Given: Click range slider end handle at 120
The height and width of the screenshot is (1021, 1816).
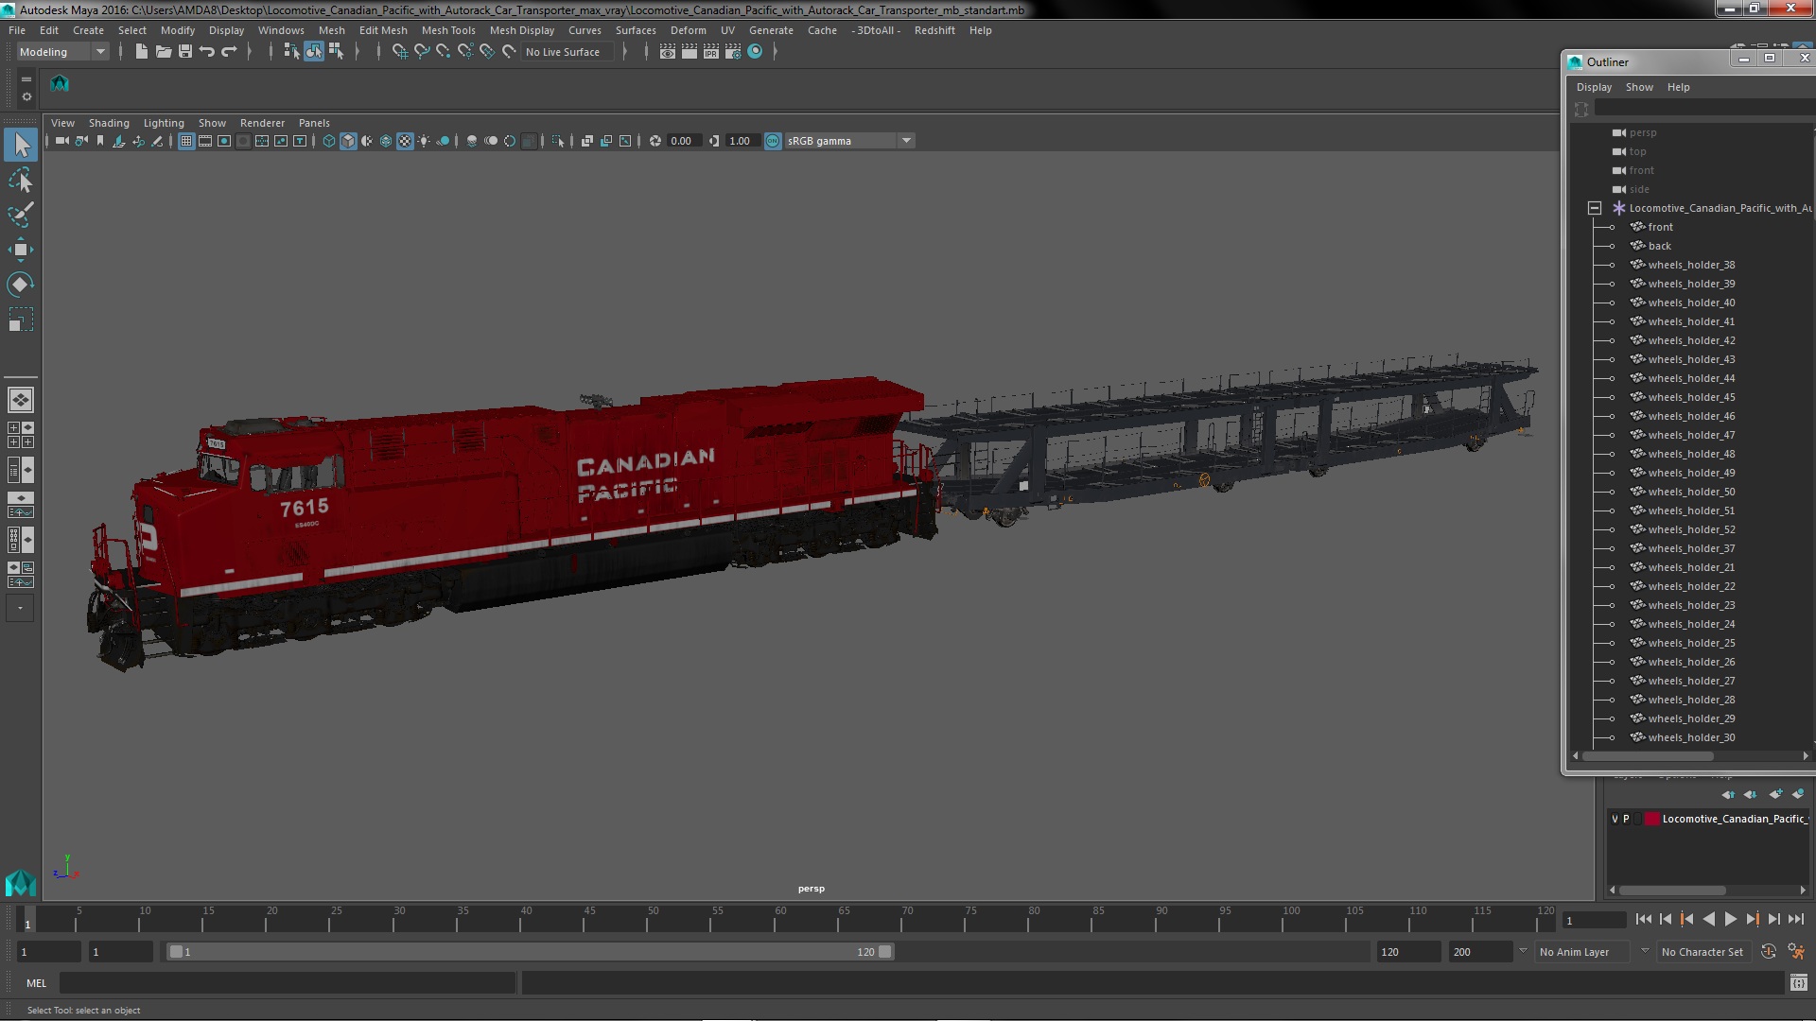Looking at the screenshot, I should [x=885, y=952].
